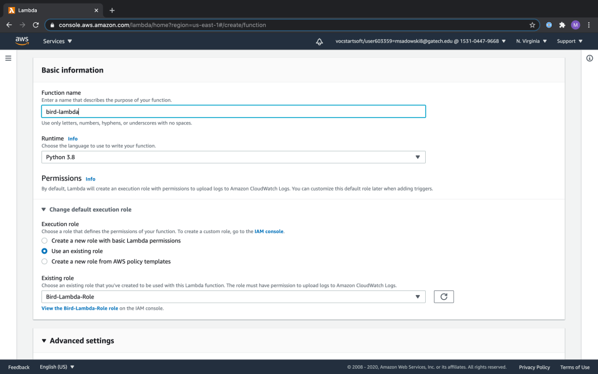Image resolution: width=598 pixels, height=374 pixels.
Task: Reload the page in the browser
Action: coord(36,25)
